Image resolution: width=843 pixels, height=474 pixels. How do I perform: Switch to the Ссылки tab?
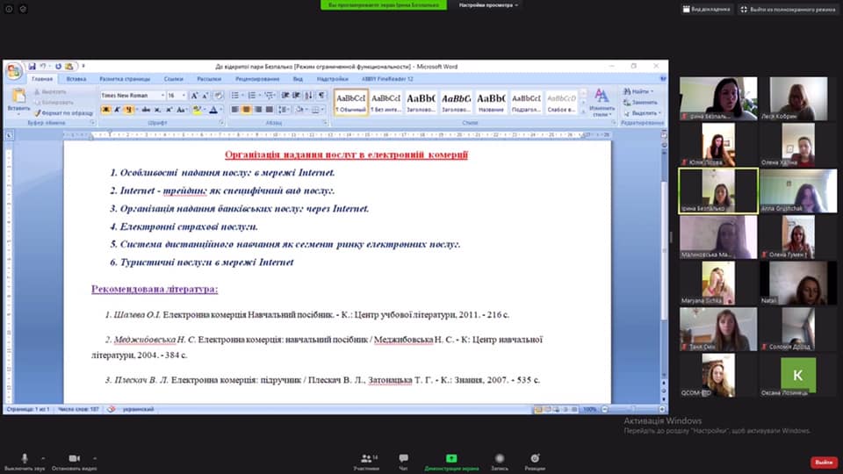pyautogui.click(x=174, y=79)
